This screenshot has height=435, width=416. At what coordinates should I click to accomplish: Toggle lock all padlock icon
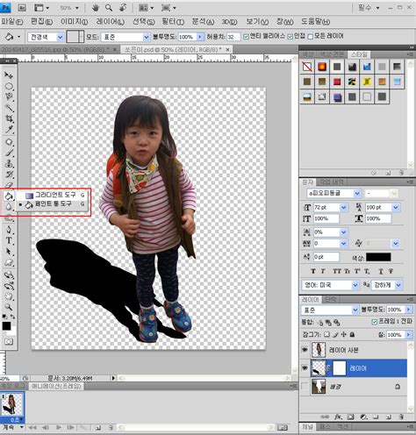[353, 334]
